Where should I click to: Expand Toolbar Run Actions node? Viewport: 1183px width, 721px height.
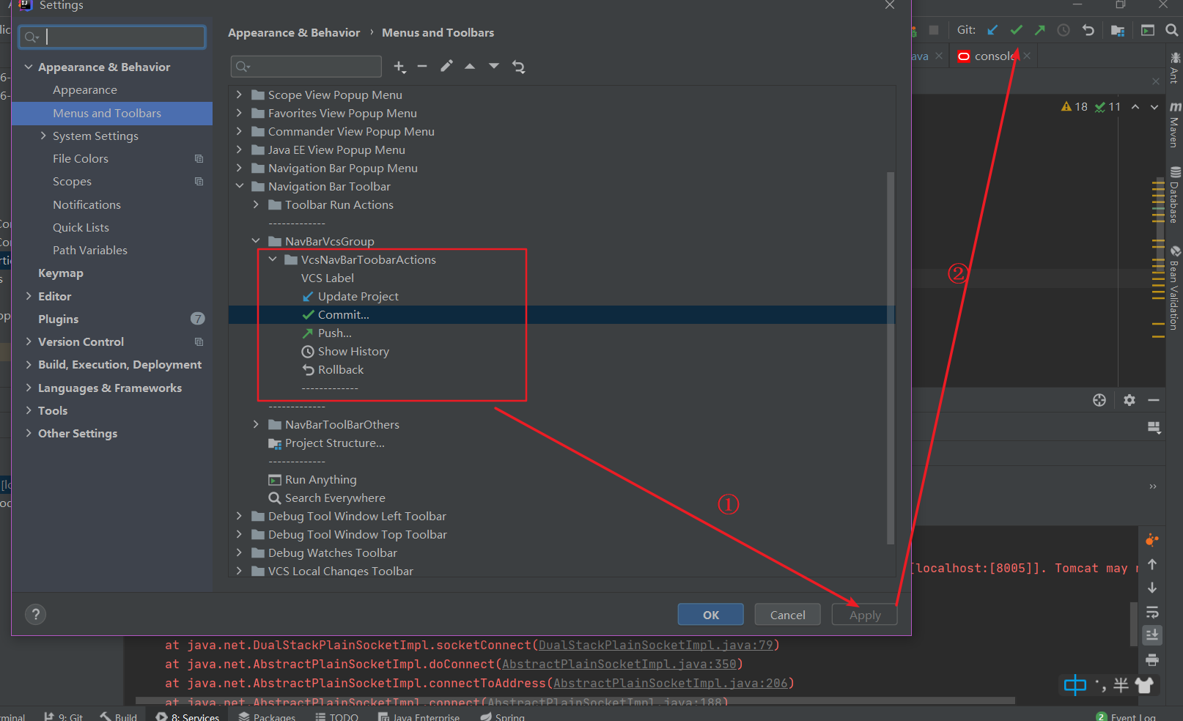pos(256,204)
